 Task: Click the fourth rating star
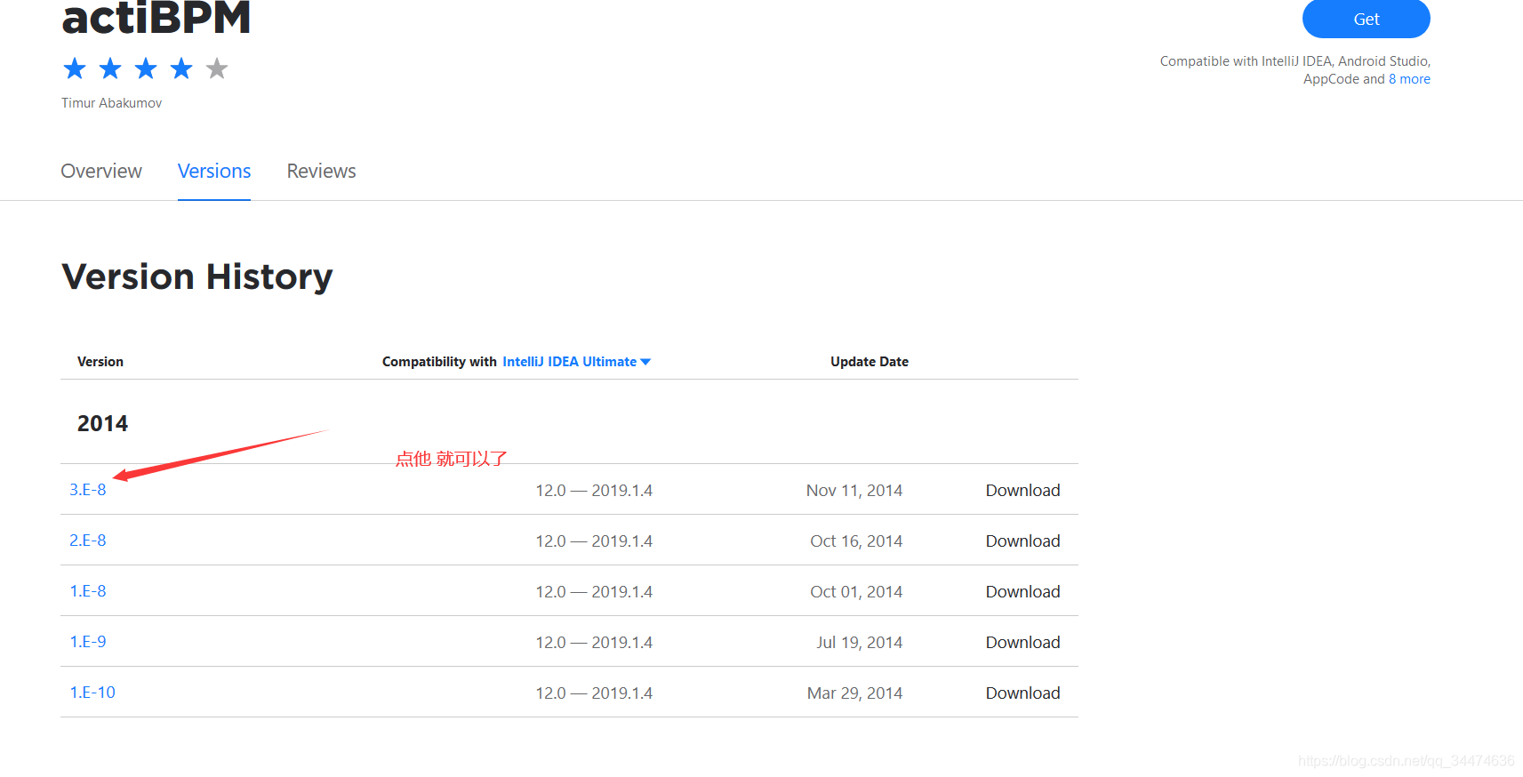point(181,68)
